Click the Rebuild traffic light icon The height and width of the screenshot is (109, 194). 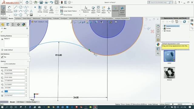click(x=62, y=2)
